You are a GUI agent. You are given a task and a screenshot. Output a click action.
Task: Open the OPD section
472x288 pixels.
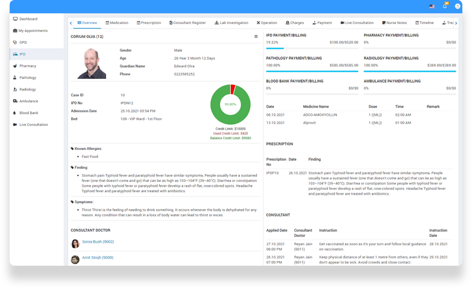tap(23, 42)
